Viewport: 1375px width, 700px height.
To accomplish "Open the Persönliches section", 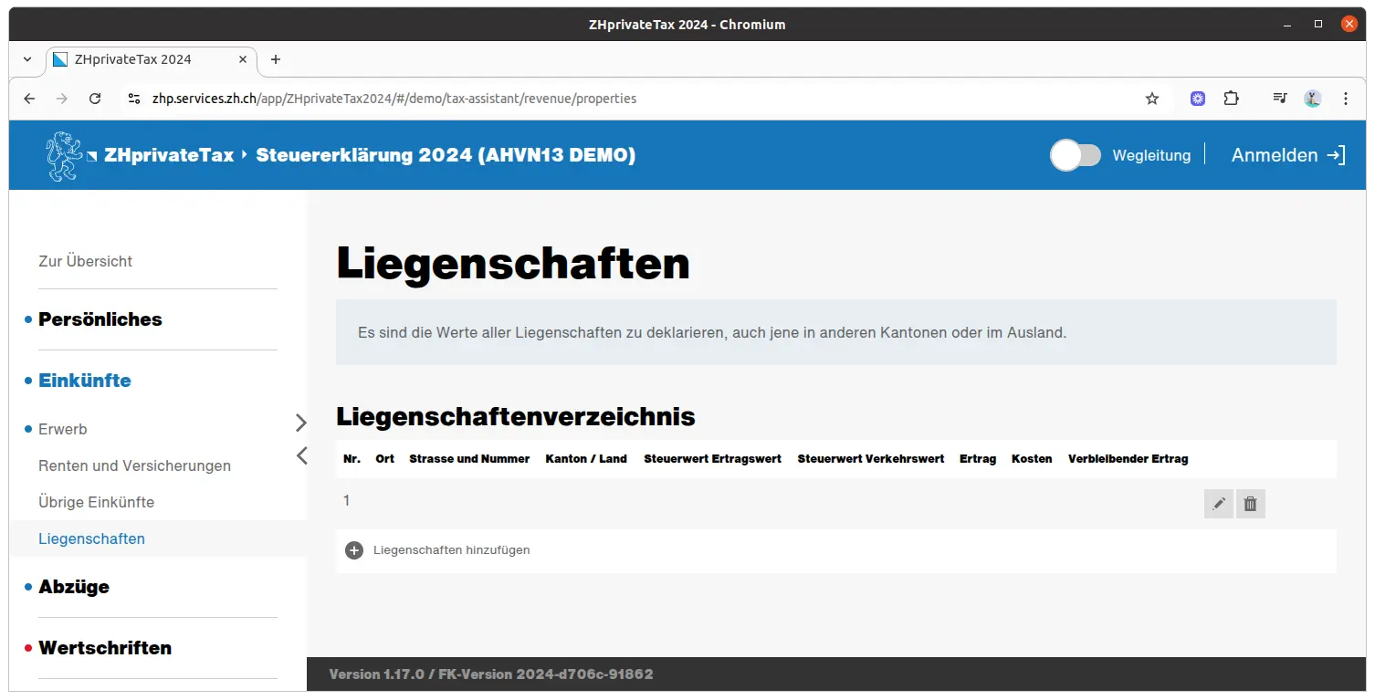I will click(x=100, y=319).
